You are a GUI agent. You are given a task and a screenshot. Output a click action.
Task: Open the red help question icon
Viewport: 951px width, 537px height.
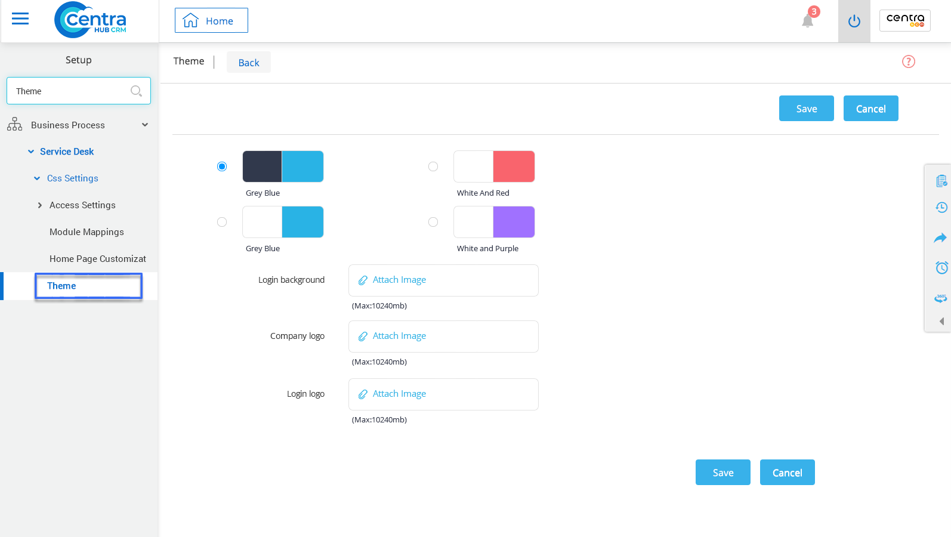(909, 61)
